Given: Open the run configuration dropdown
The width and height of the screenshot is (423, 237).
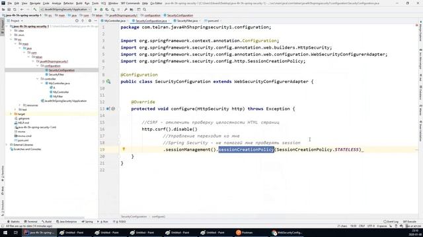Looking at the screenshot, I should pyautogui.click(x=65, y=9).
